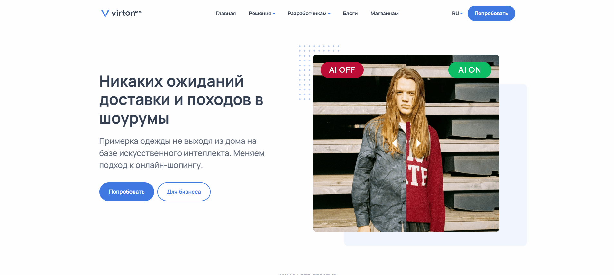Click the right arrow on comparison slider
This screenshot has width=614, height=275.
pyautogui.click(x=418, y=143)
